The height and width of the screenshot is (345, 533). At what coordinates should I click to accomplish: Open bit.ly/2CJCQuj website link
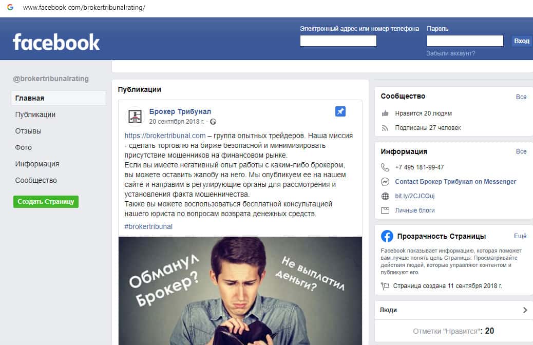[x=415, y=196]
